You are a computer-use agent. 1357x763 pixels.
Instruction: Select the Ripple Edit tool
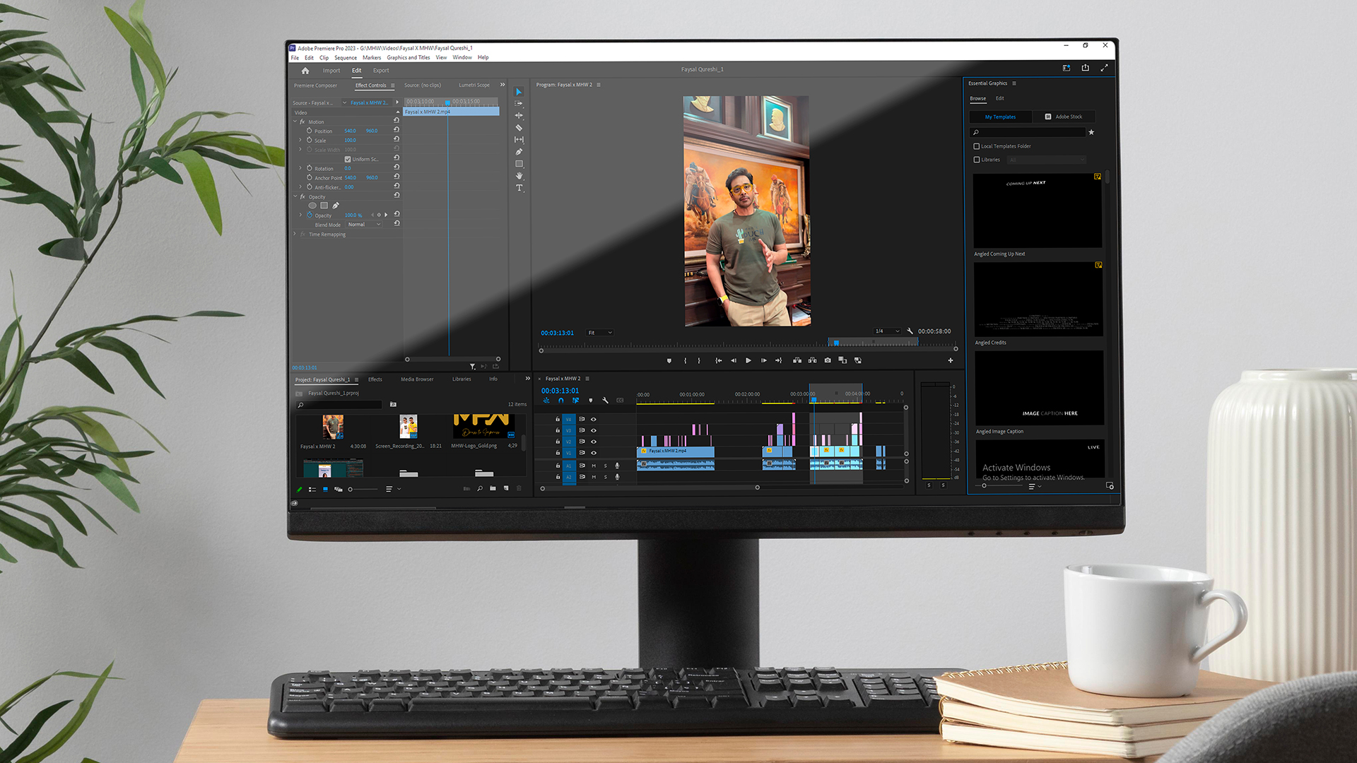519,116
